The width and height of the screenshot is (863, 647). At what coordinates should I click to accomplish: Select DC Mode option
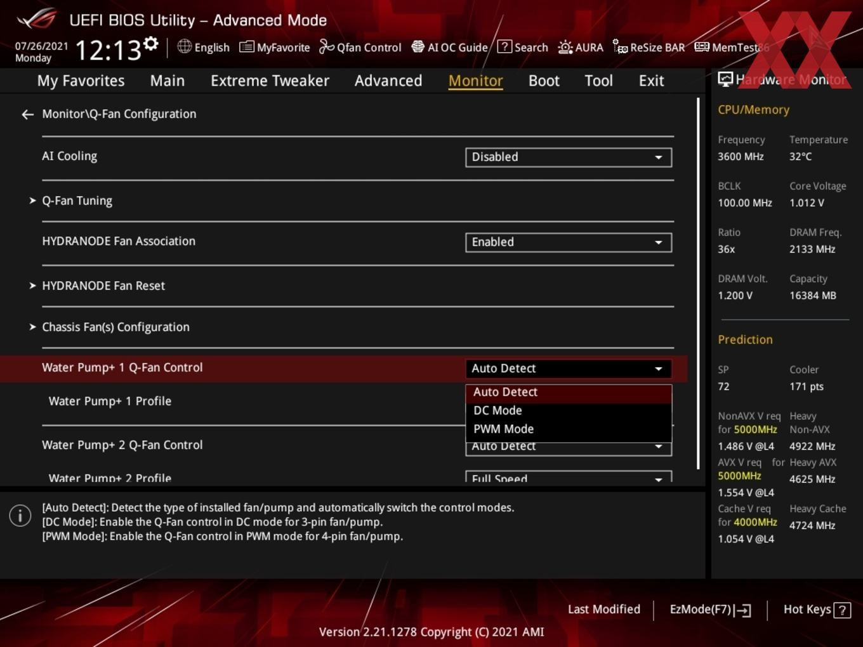pos(569,411)
